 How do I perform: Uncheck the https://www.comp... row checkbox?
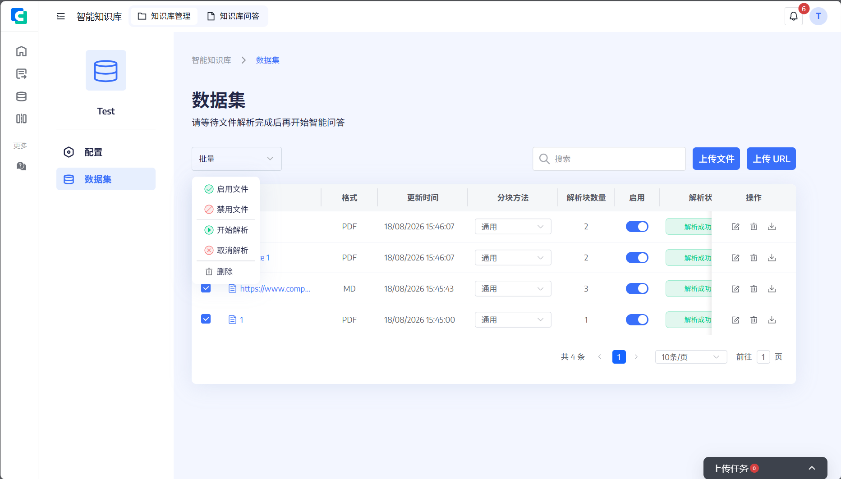click(x=206, y=288)
